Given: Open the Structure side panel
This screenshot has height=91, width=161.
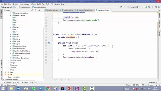Looking at the screenshot, I should pyautogui.click(x=1, y=75).
